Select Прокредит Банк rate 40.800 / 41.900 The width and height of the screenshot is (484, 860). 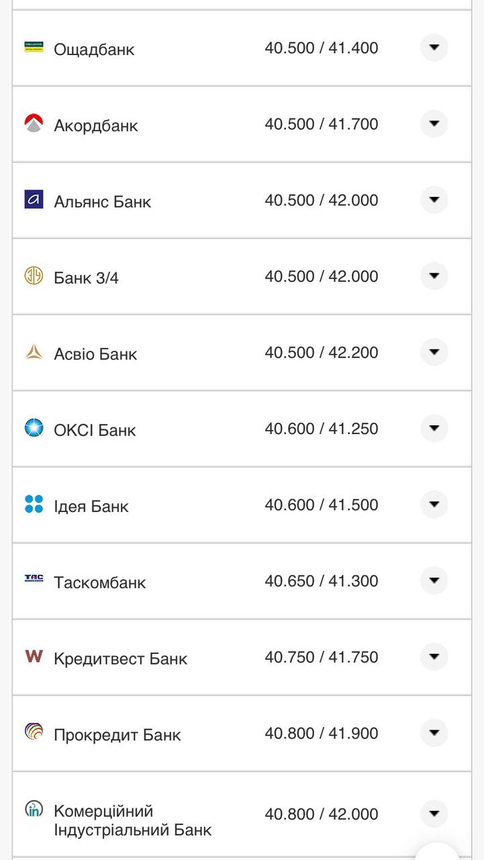pyautogui.click(x=321, y=733)
